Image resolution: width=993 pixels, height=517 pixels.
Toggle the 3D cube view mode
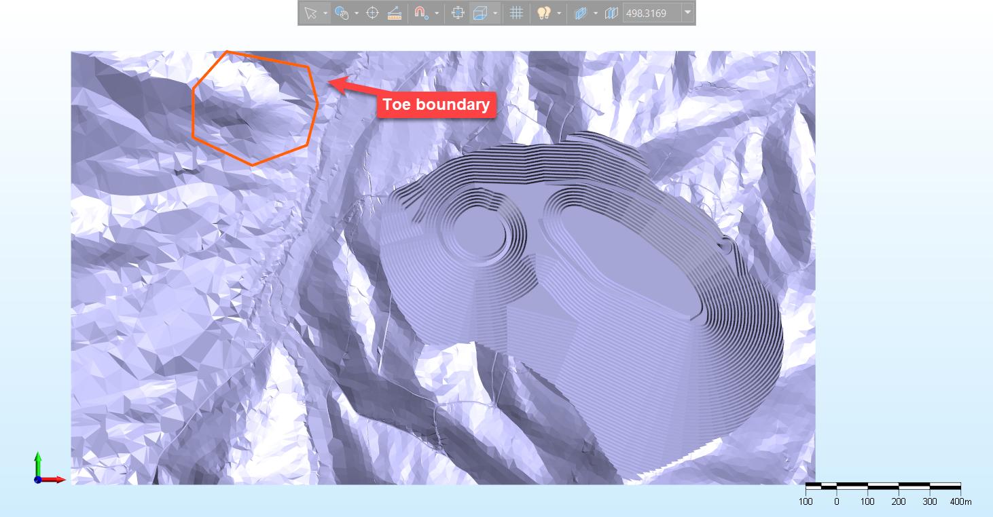click(480, 13)
